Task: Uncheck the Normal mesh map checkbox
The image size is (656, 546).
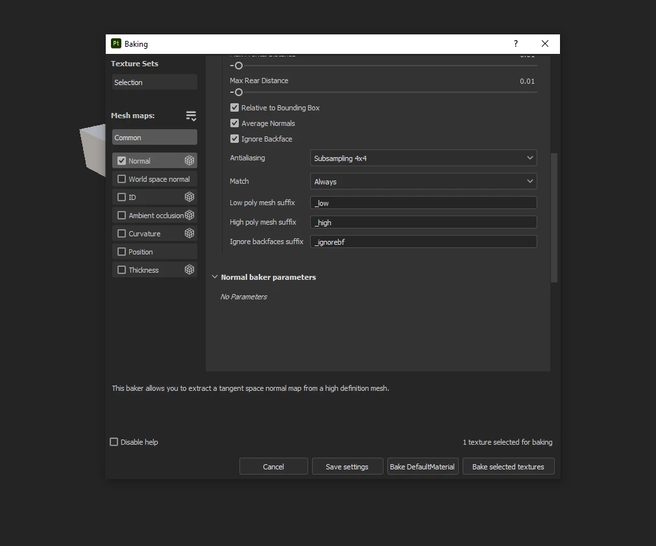Action: pos(122,161)
